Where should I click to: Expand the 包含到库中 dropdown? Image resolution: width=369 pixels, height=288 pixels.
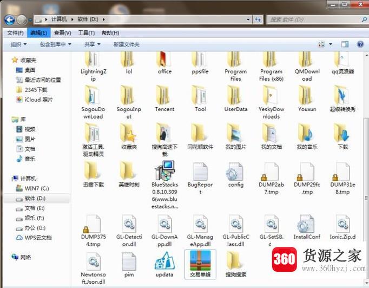point(55,44)
